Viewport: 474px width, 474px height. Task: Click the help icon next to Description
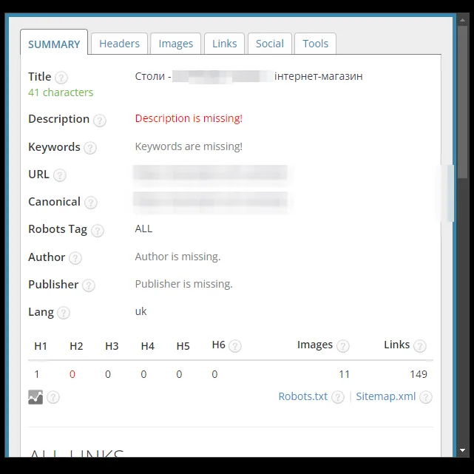click(x=99, y=120)
